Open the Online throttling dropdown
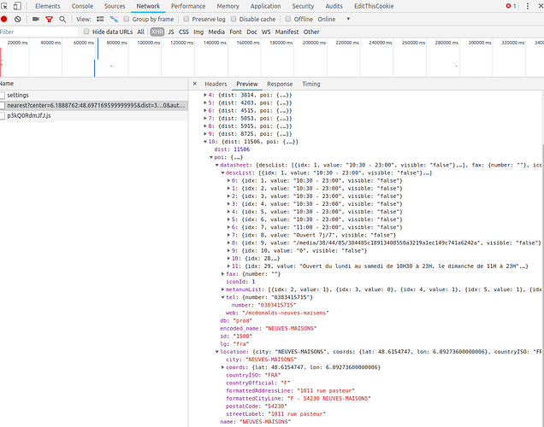 334,19
